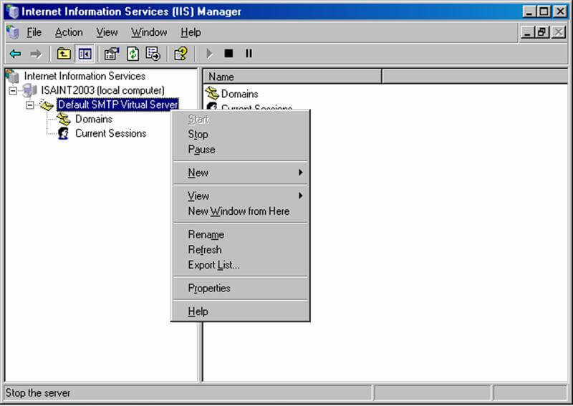Click the Refresh toolbar icon
The height and width of the screenshot is (406, 573).
tap(133, 54)
